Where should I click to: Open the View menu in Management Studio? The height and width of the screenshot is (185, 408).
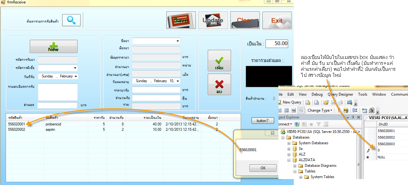303,94
